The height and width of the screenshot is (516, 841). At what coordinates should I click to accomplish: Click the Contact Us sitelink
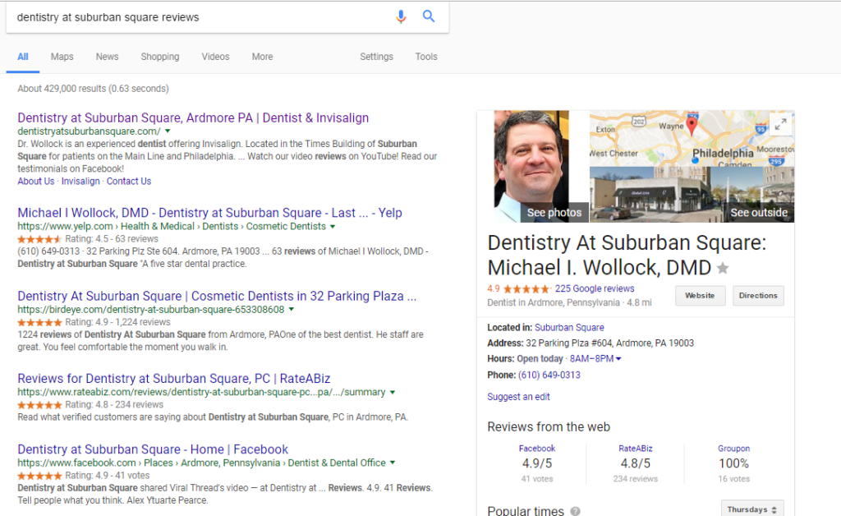click(x=129, y=182)
